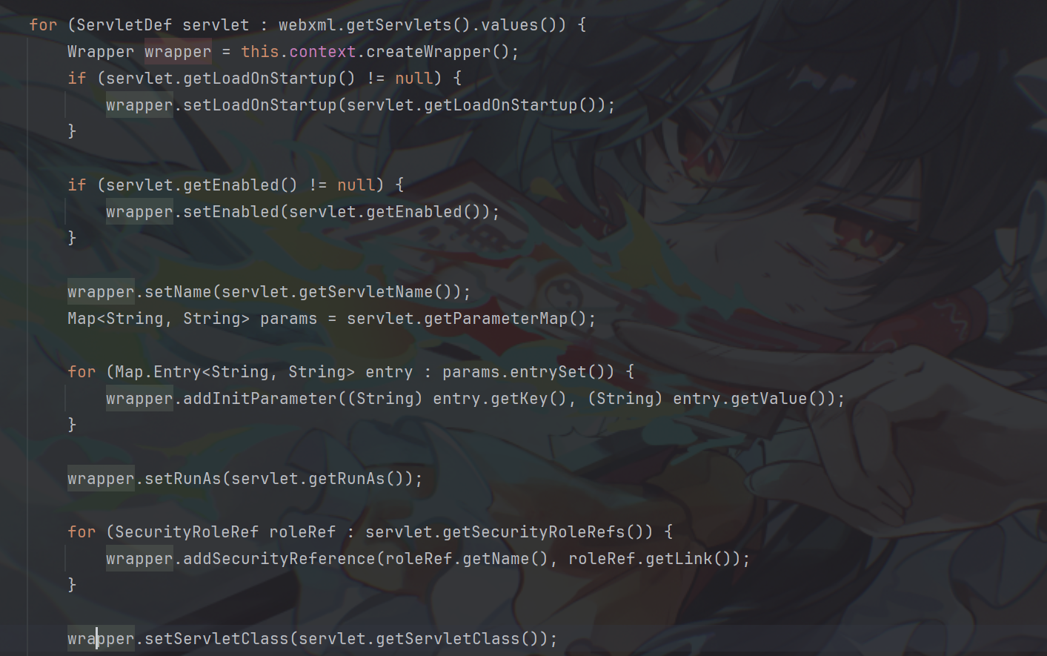Click the params variable declaration
Image resolution: width=1047 pixels, height=656 pixels.
[x=288, y=319]
